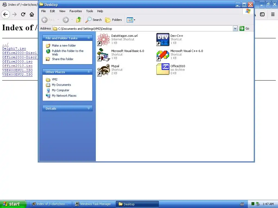The height and width of the screenshot is (208, 278).
Task: Select the Mypal raccoon shortcut icon
Action: (103, 70)
